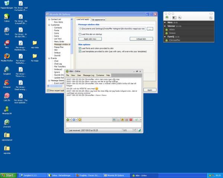
Task: Open the wip-vista folder on desktop
Action: [35, 44]
